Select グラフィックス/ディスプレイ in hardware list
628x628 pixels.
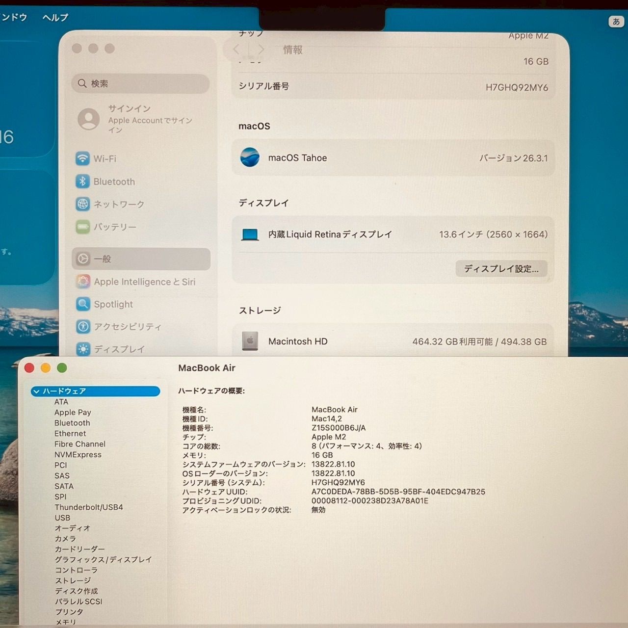103,559
